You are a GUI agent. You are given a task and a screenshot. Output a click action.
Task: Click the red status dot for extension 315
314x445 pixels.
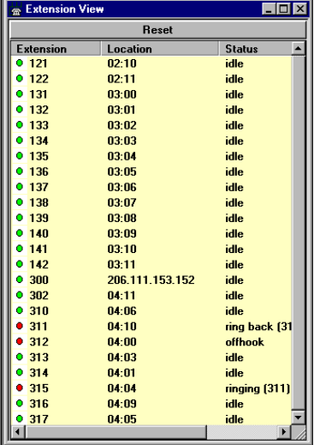(x=20, y=388)
